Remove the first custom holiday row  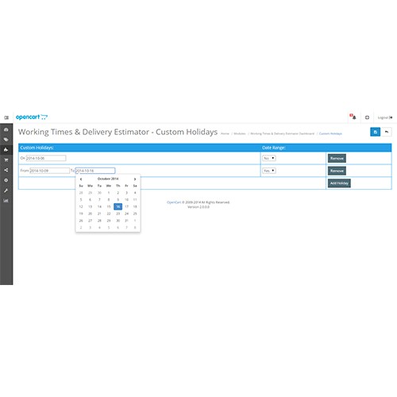(x=337, y=158)
